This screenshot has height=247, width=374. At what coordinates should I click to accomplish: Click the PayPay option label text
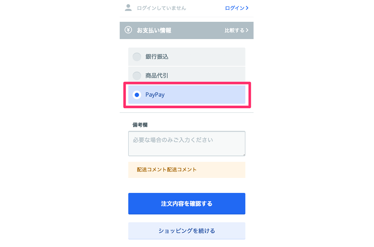click(155, 95)
